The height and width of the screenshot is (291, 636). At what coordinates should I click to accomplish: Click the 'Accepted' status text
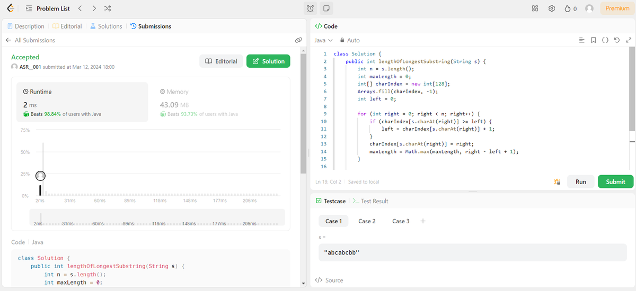click(x=25, y=57)
